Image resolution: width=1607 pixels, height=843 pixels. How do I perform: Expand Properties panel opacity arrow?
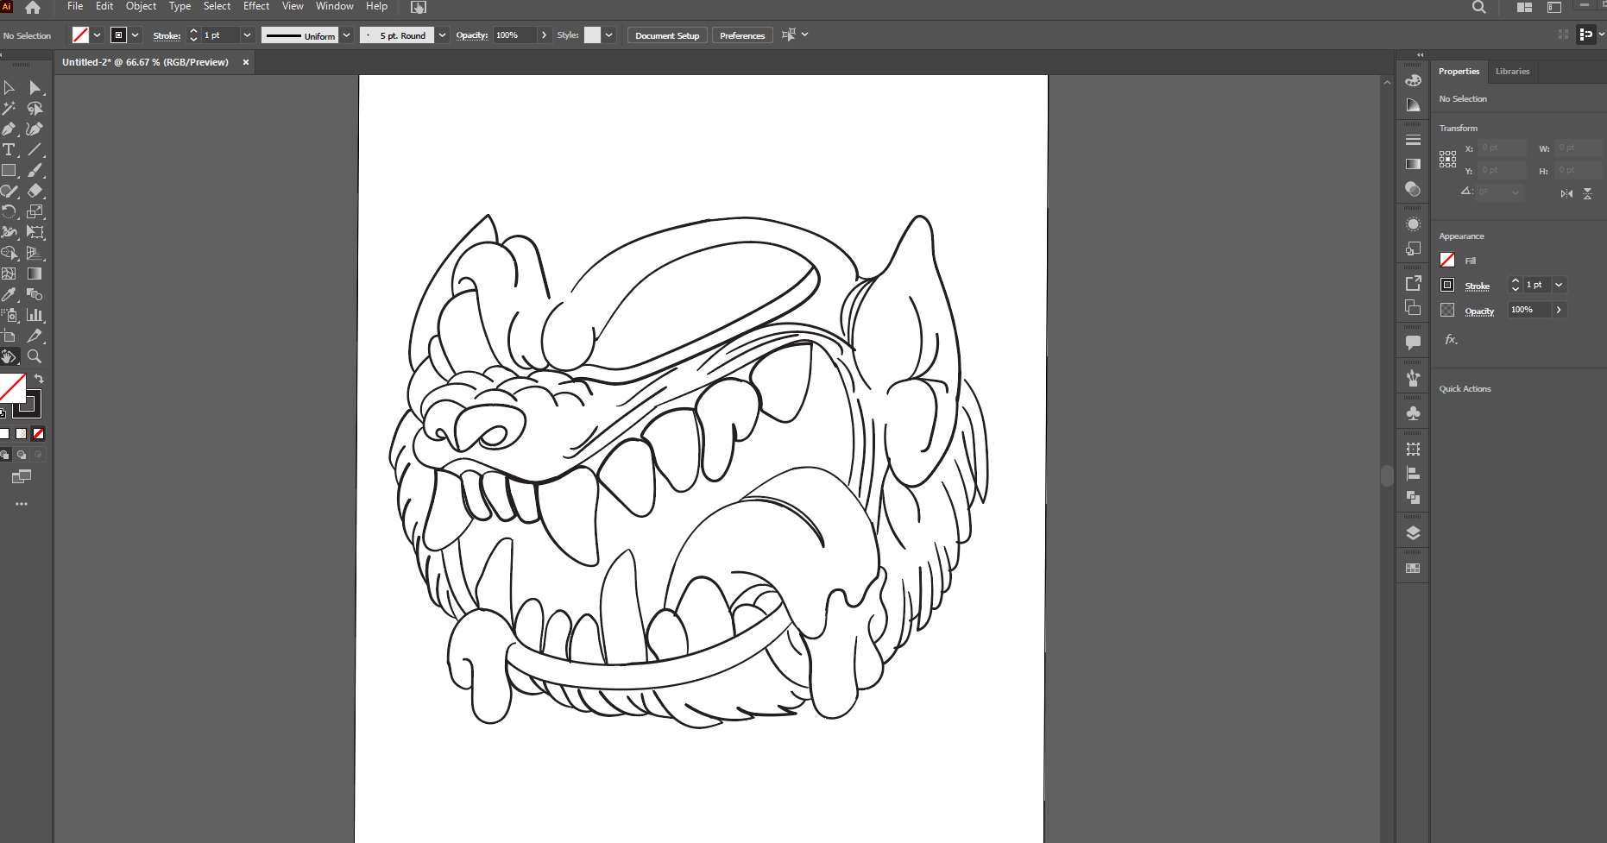pyautogui.click(x=1559, y=310)
